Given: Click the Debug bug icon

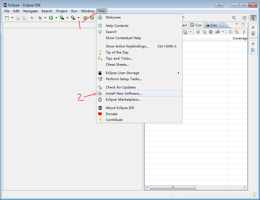Looking at the screenshot, I should pos(40,18).
